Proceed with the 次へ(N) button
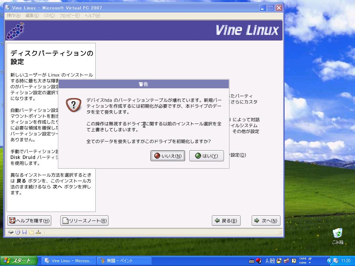This screenshot has width=355, height=266. (x=266, y=221)
